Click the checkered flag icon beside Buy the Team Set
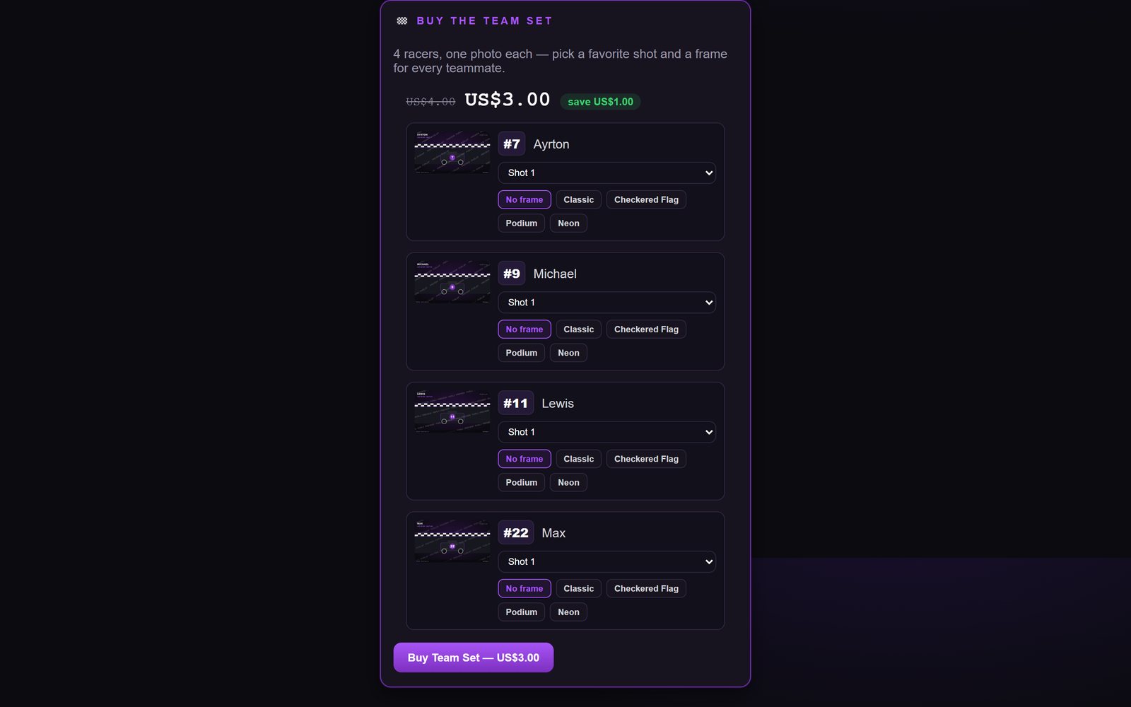1131x707 pixels. (x=402, y=21)
